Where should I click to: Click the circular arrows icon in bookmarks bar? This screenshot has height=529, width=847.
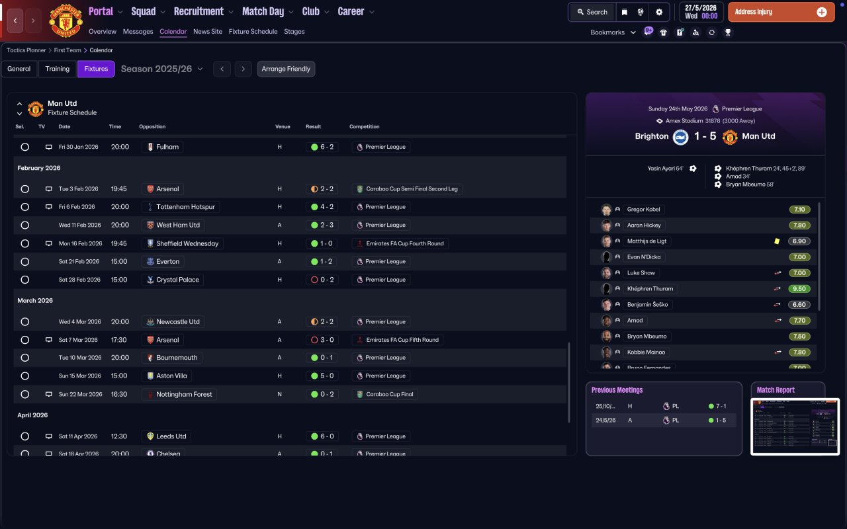[711, 32]
